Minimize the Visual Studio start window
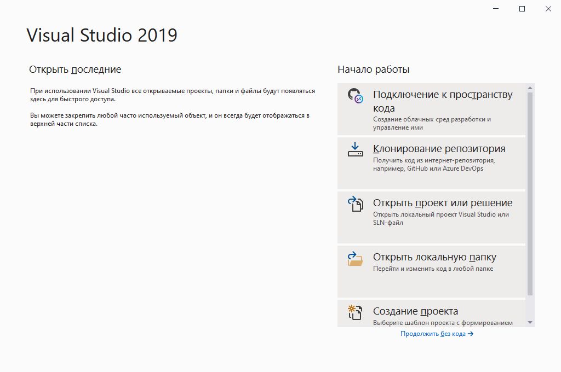The width and height of the screenshot is (561, 372). pyautogui.click(x=495, y=9)
